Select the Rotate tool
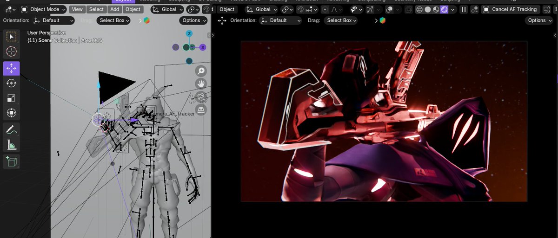 point(11,83)
